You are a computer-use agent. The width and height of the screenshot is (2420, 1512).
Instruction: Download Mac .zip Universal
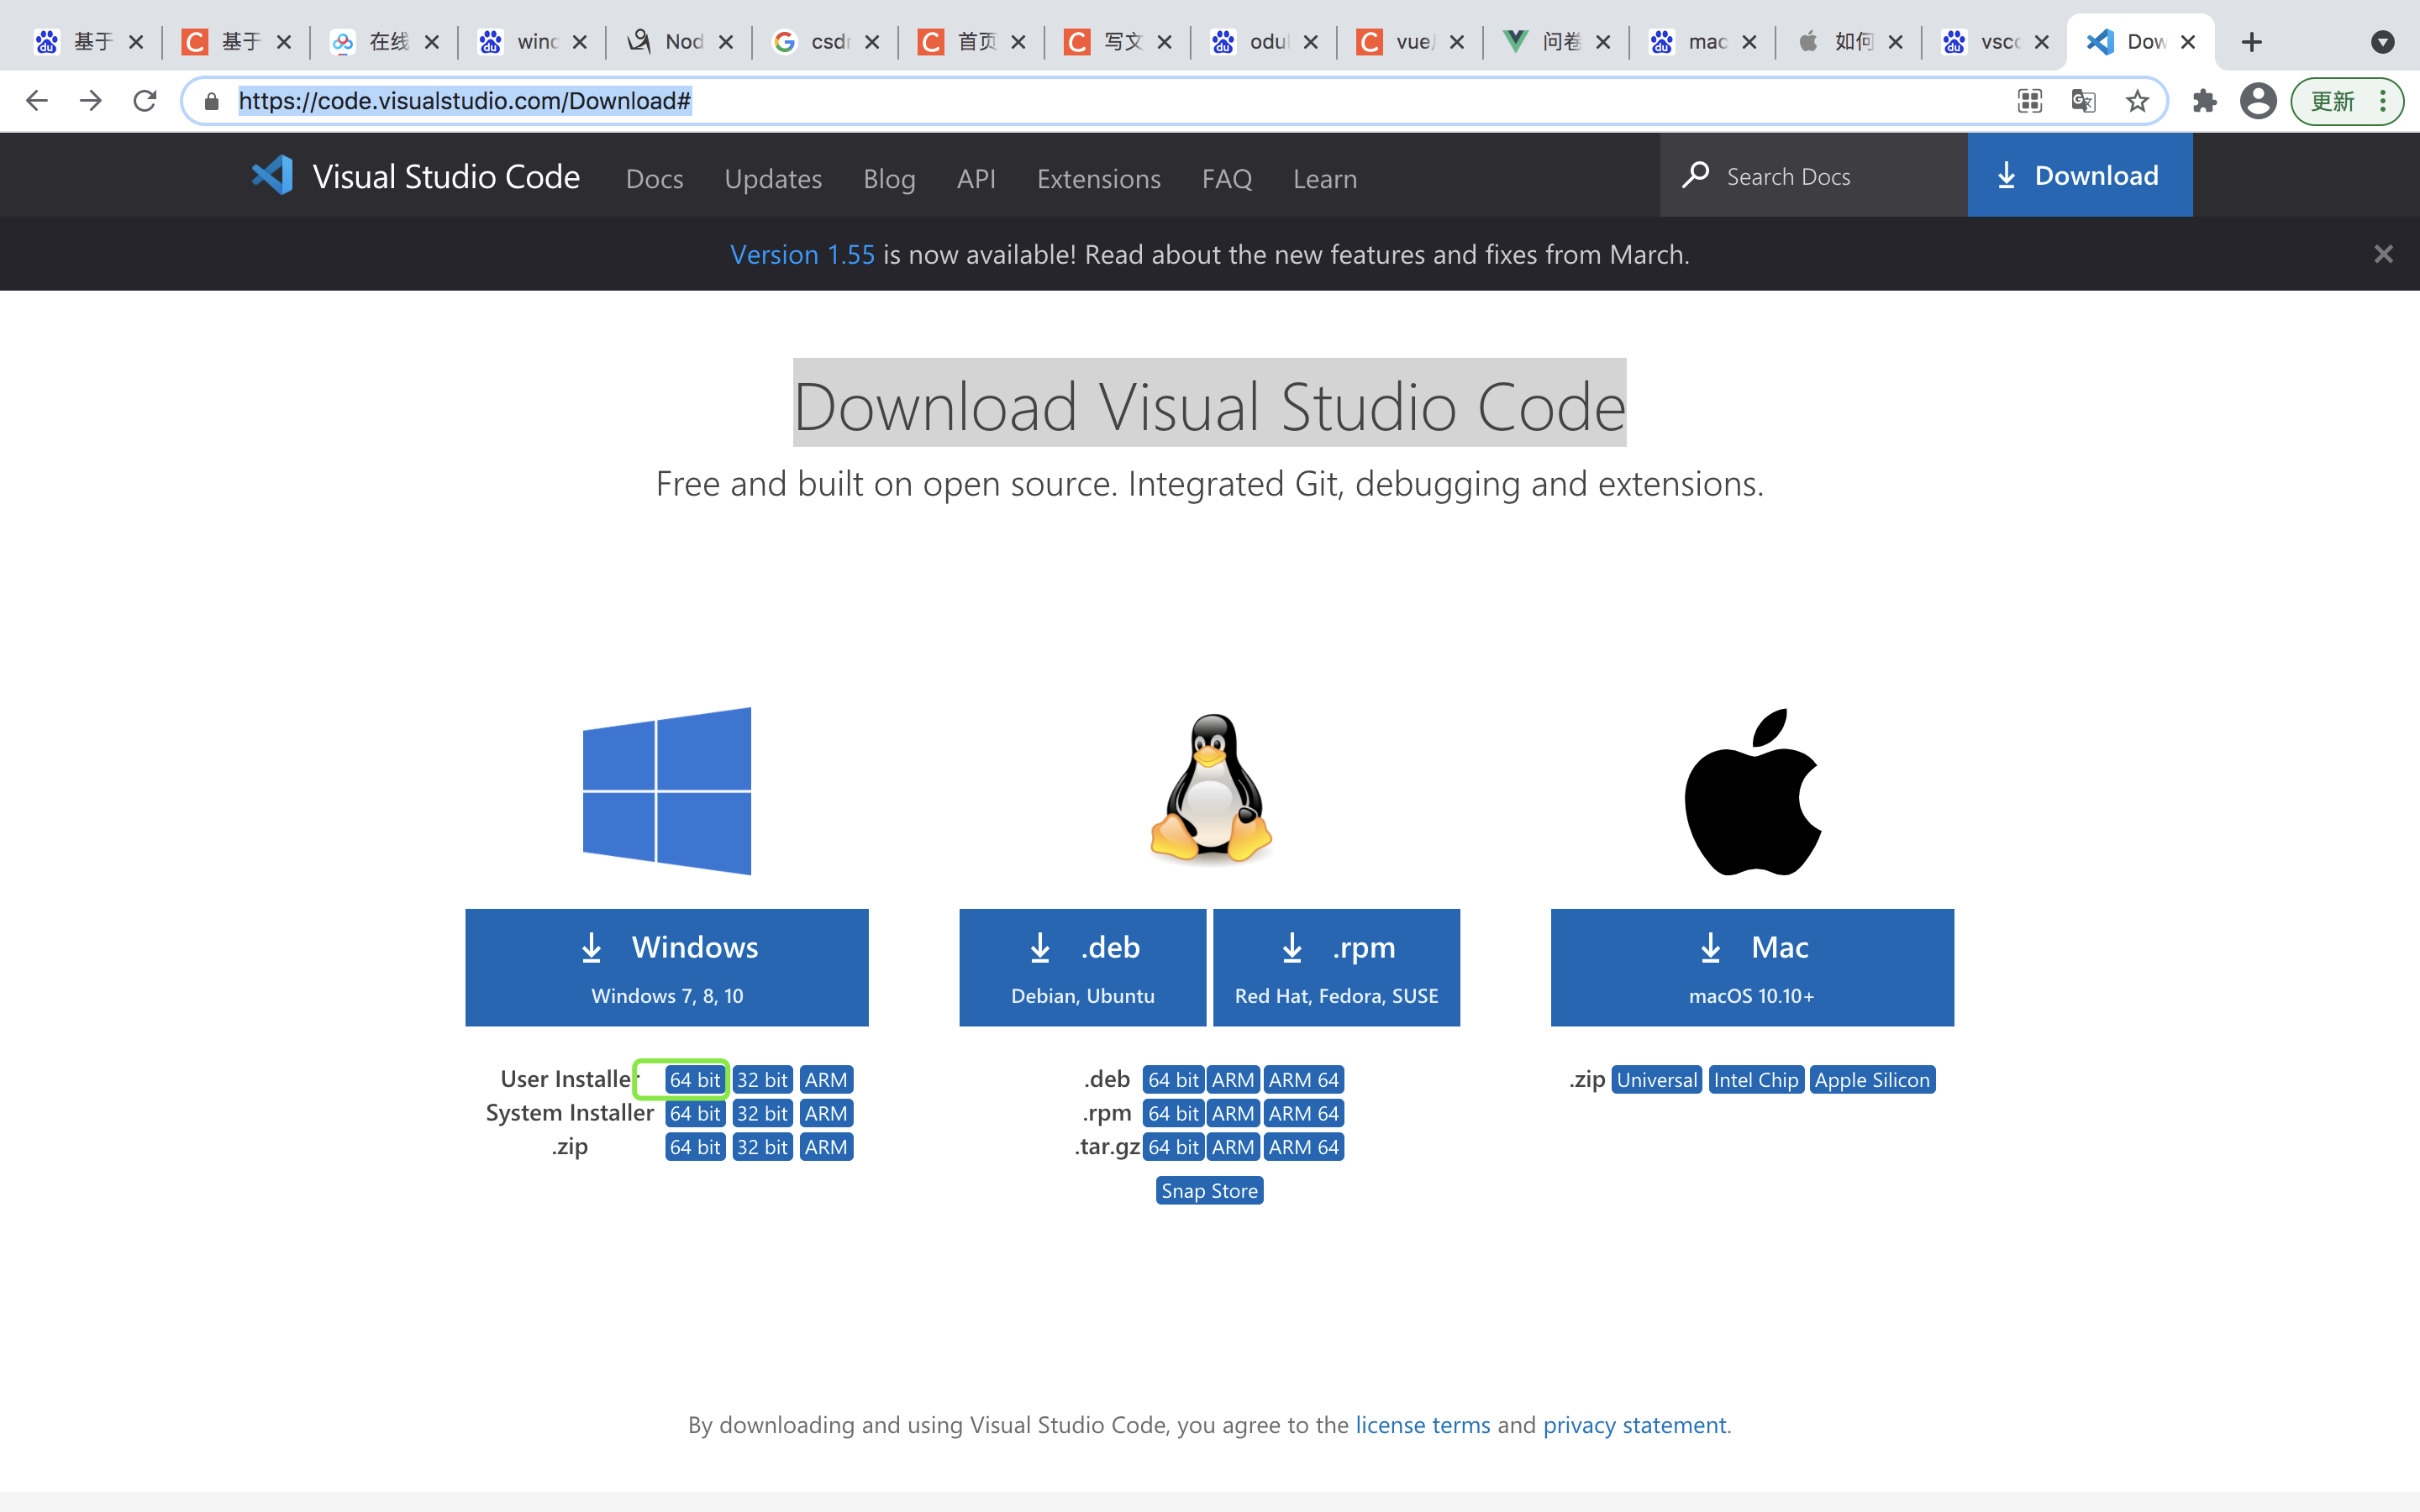point(1656,1080)
